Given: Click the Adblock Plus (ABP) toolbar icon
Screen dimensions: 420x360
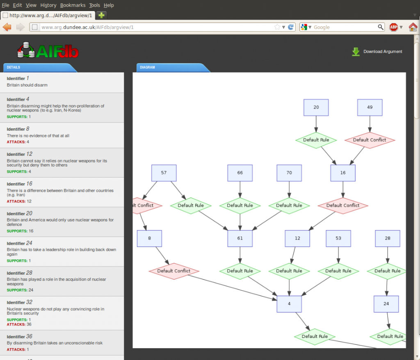Looking at the screenshot, I should 394,27.
